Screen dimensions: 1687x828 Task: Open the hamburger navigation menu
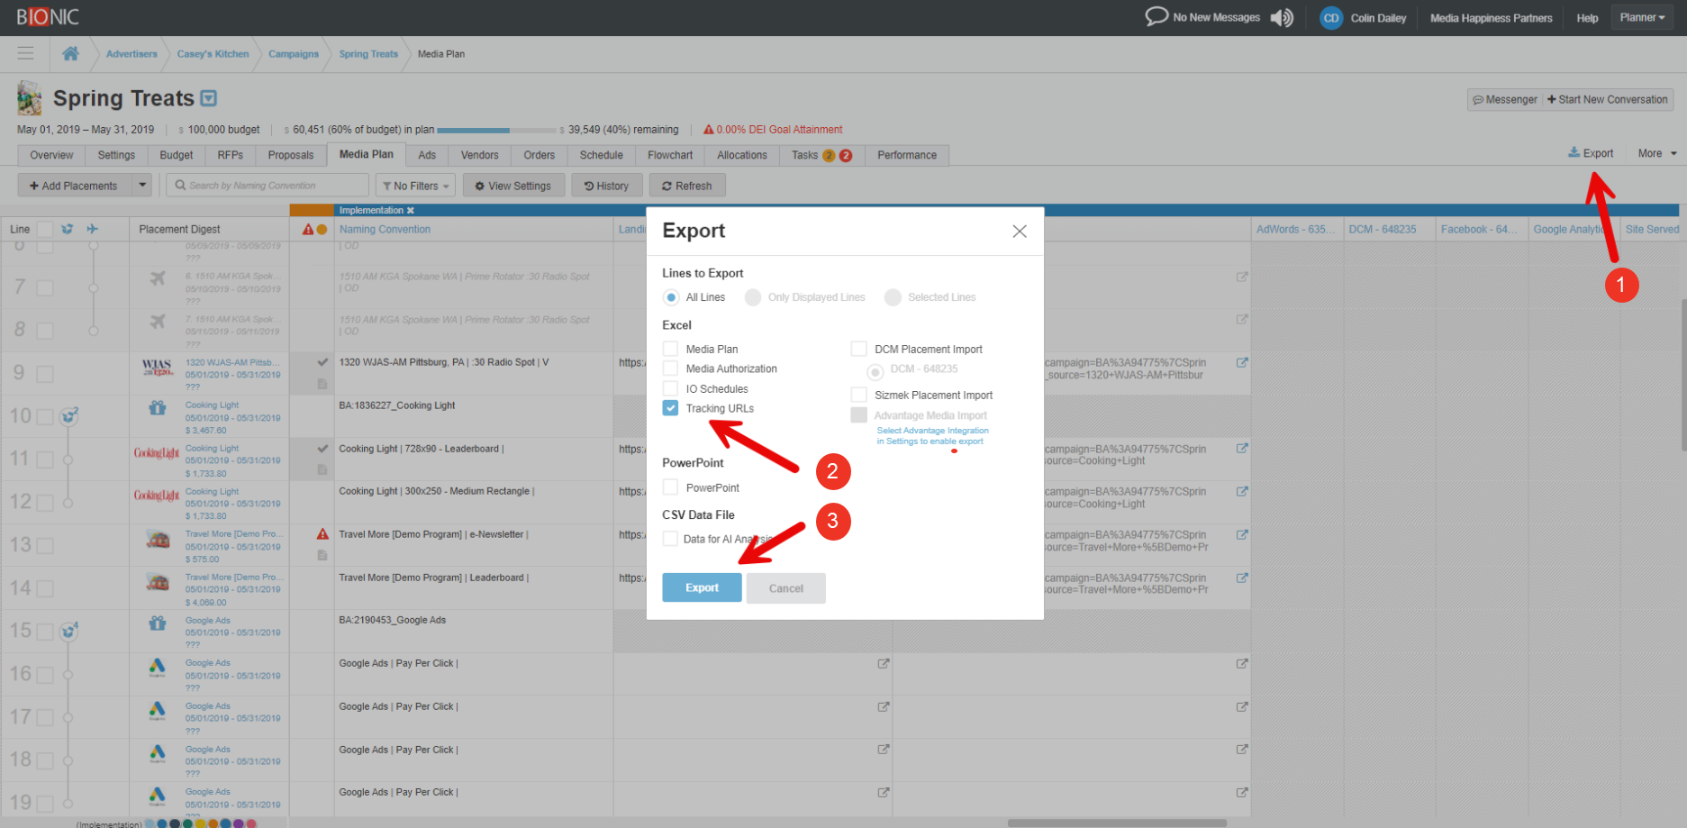coord(25,54)
